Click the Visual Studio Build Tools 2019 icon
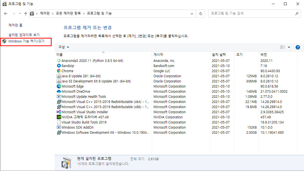Image resolution: width=304 pixels, height=171 pixels. pyautogui.click(x=59, y=122)
